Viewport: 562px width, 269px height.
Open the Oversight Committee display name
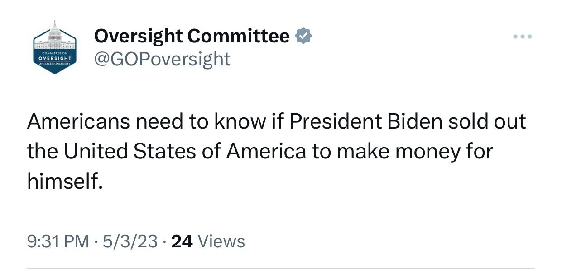click(x=192, y=36)
